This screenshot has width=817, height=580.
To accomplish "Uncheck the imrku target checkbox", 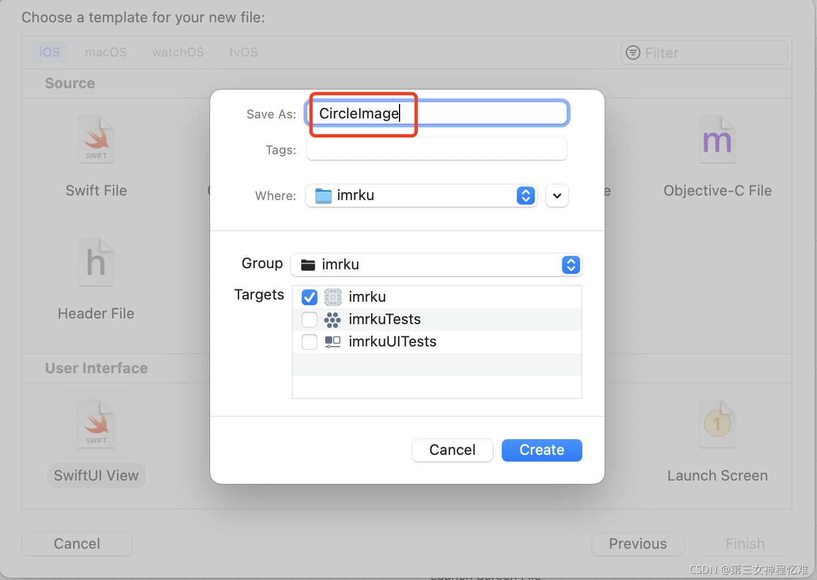I will tap(310, 297).
